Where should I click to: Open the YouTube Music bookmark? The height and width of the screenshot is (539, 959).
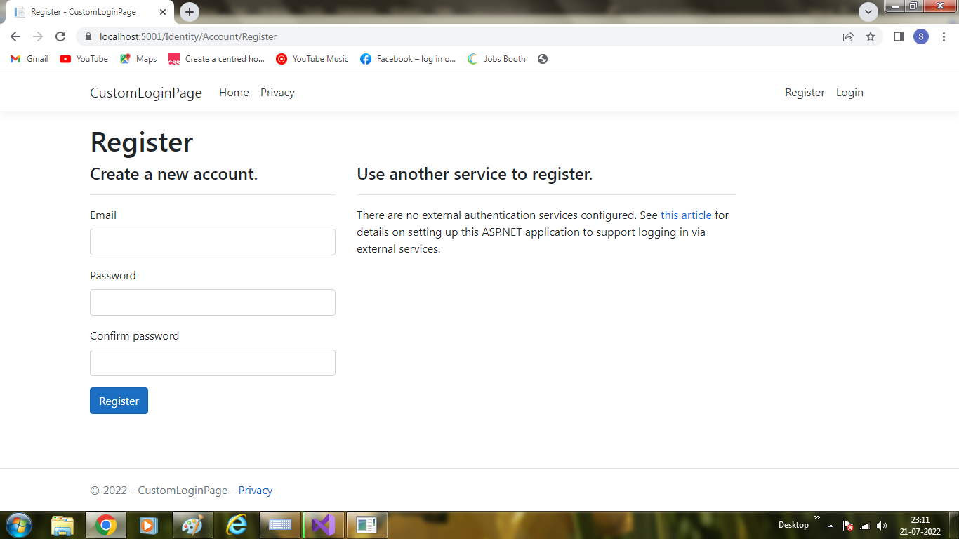[312, 59]
